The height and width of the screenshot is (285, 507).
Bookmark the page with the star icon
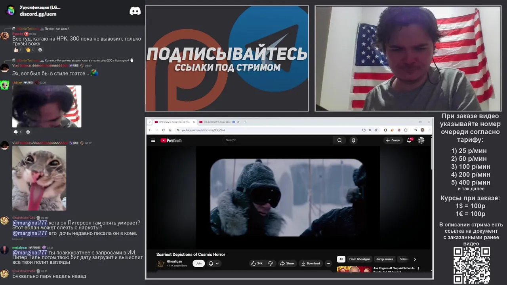376,130
